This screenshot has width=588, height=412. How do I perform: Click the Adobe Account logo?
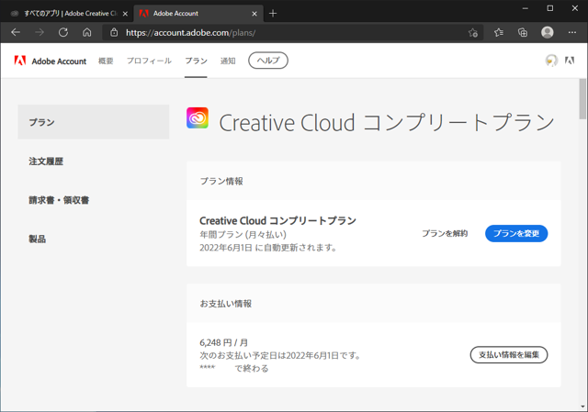(x=51, y=61)
